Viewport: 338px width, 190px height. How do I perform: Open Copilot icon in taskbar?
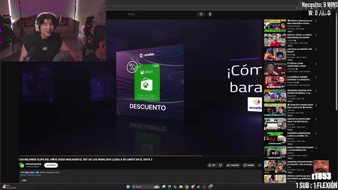point(175,187)
